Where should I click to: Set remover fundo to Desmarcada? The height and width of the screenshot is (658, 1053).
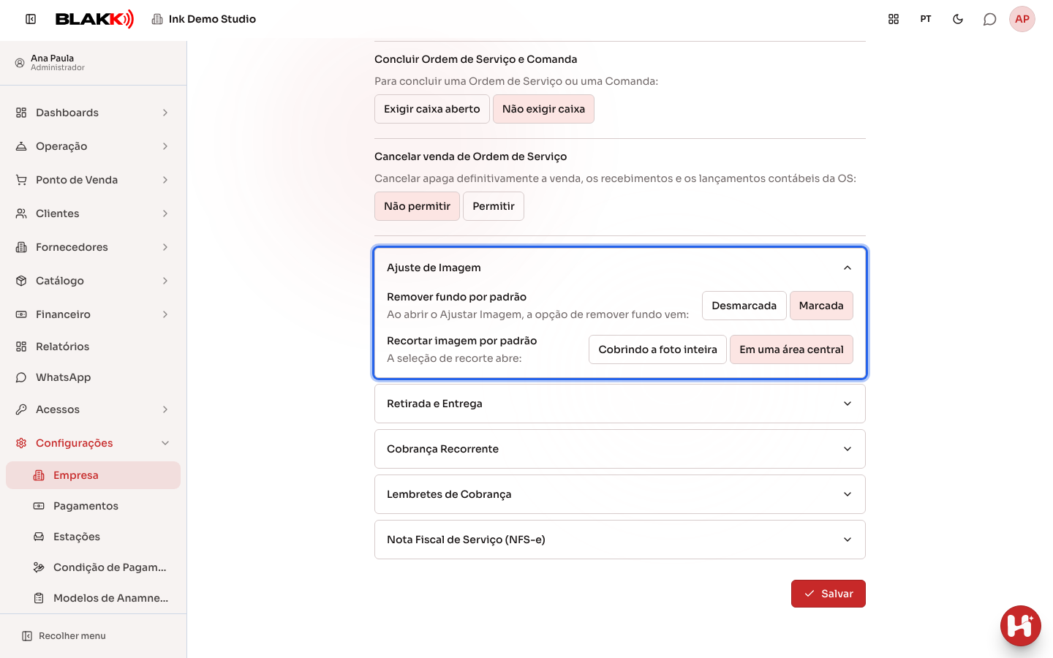744,306
